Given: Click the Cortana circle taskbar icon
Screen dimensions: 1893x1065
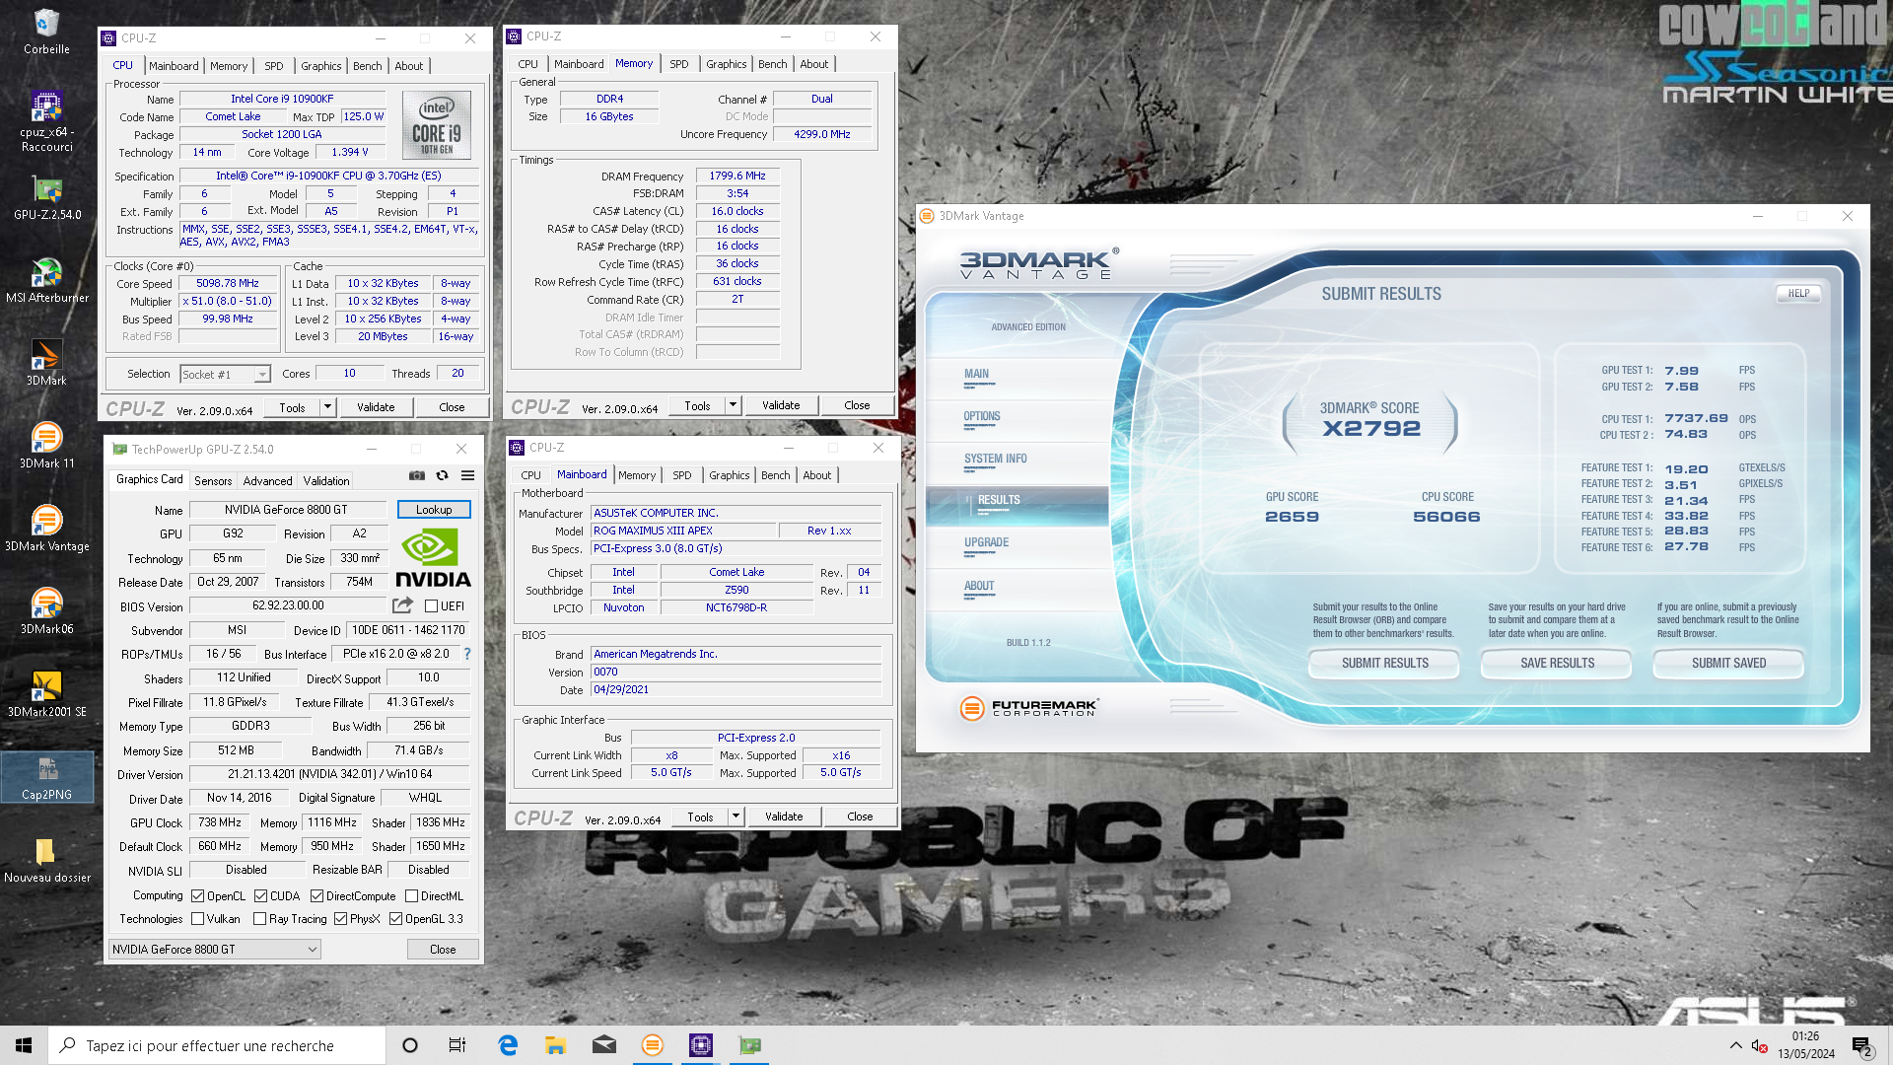Looking at the screenshot, I should (410, 1045).
